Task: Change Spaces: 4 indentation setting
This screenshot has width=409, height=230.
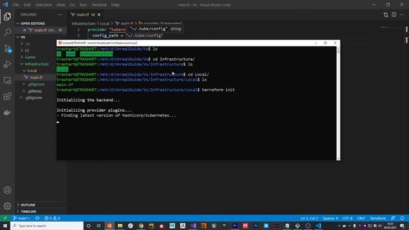Action: 330,218
